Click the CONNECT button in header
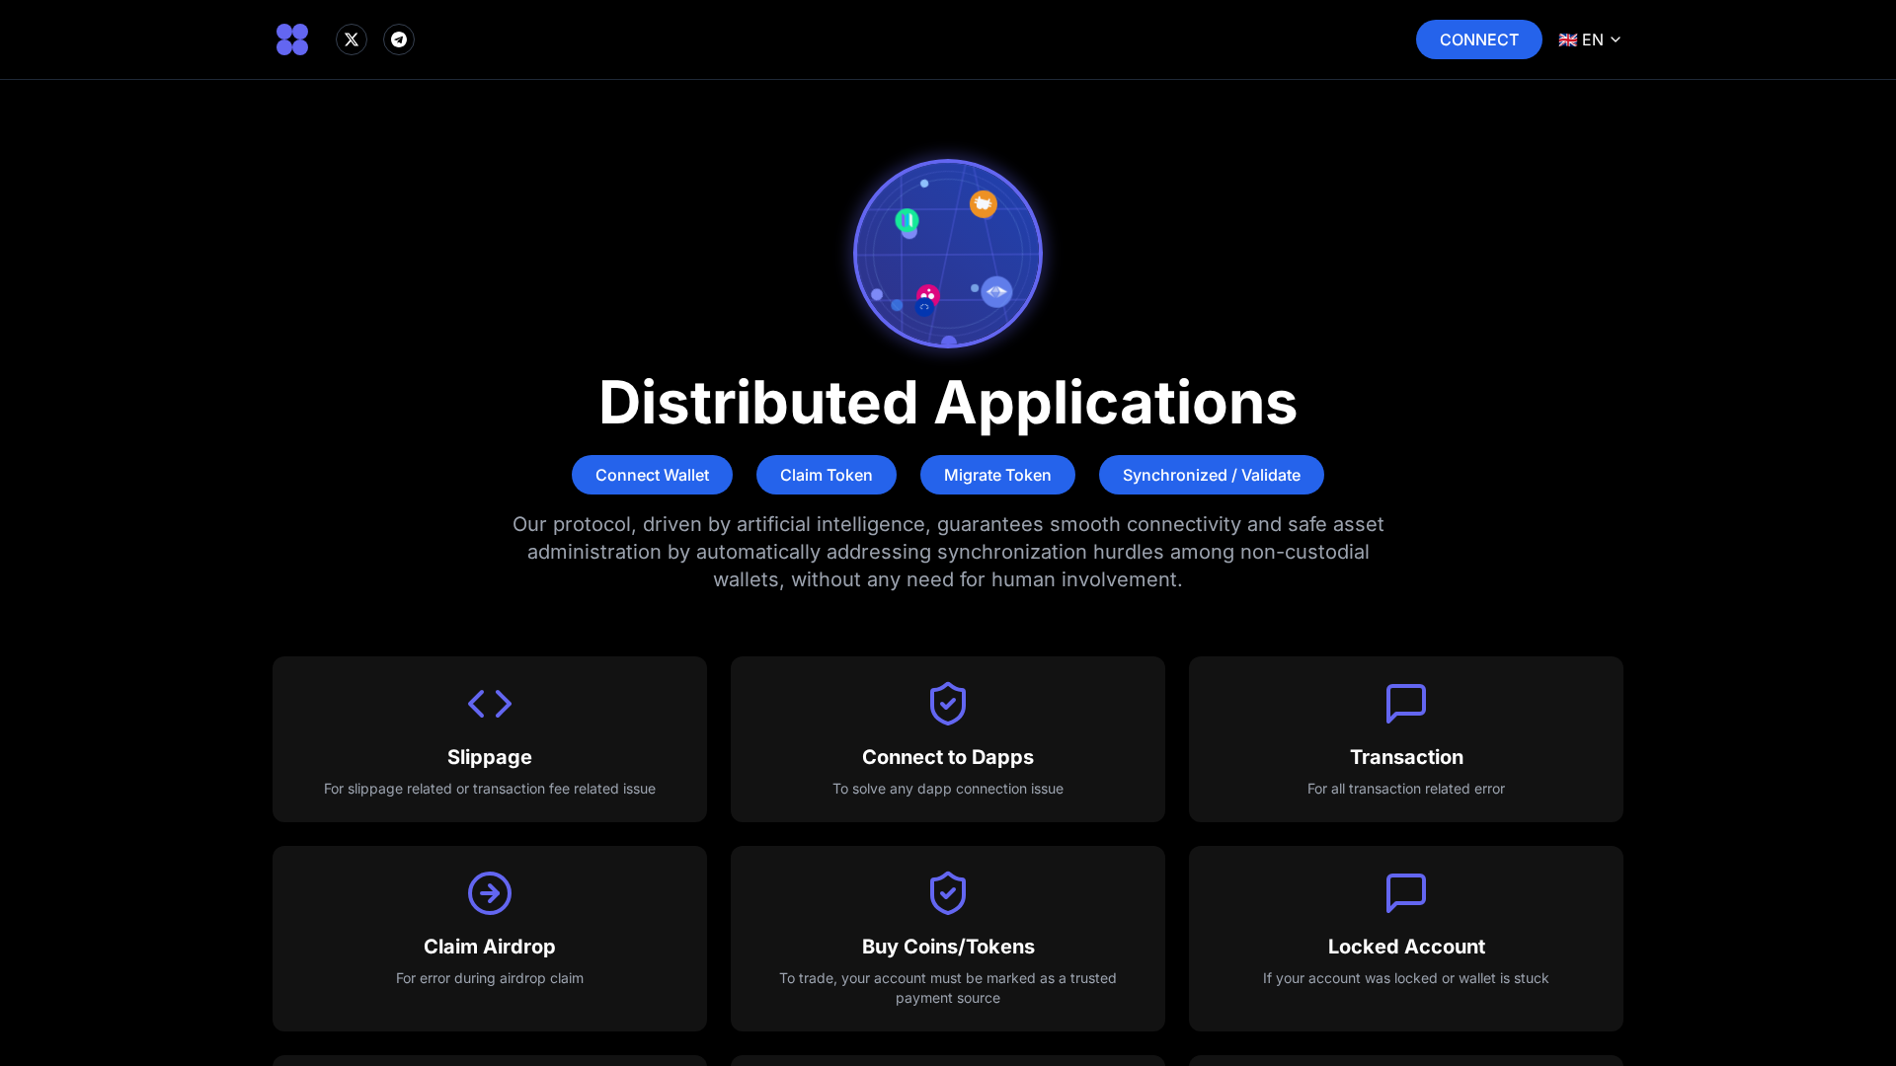 [x=1479, y=39]
